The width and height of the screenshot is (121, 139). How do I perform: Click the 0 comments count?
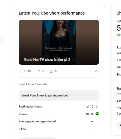(x=43, y=71)
